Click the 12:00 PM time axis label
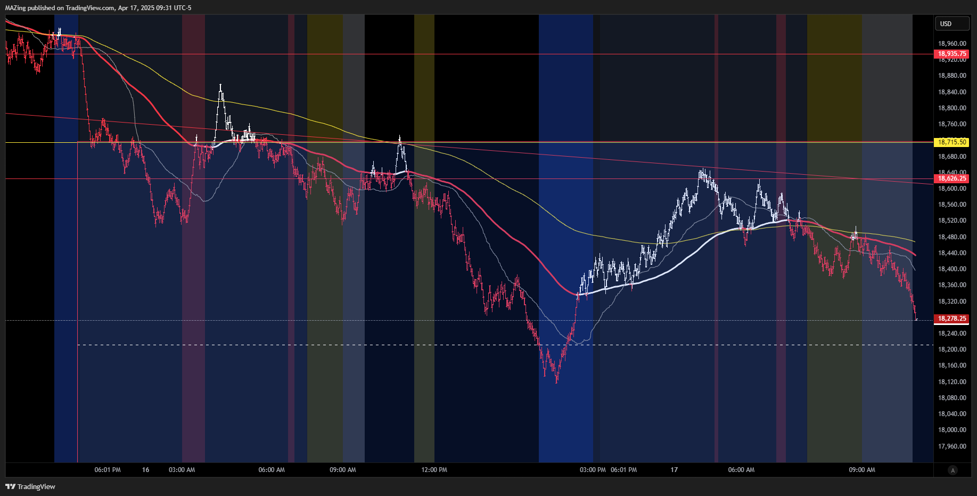The image size is (977, 496). pyautogui.click(x=434, y=470)
